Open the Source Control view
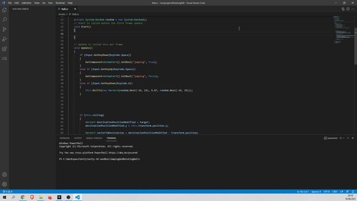 [x=4, y=30]
